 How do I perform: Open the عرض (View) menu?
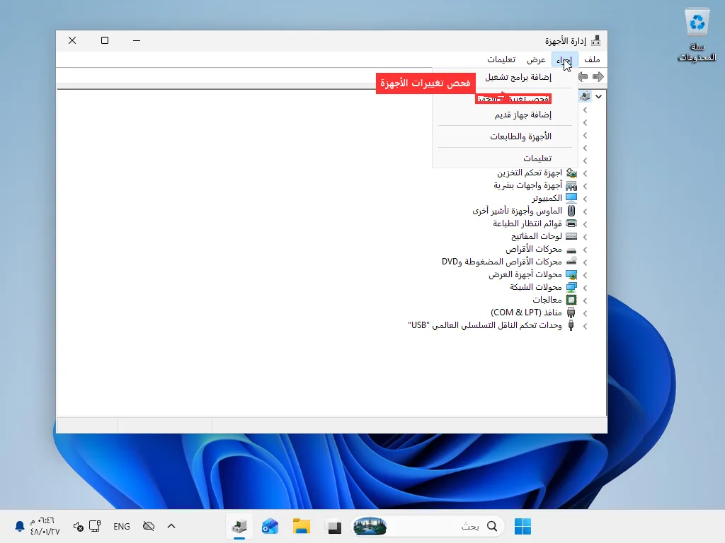(x=537, y=59)
